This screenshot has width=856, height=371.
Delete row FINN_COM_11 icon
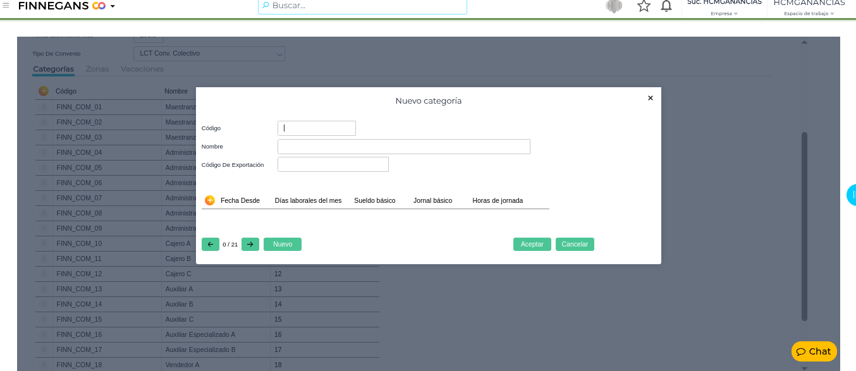tap(44, 258)
